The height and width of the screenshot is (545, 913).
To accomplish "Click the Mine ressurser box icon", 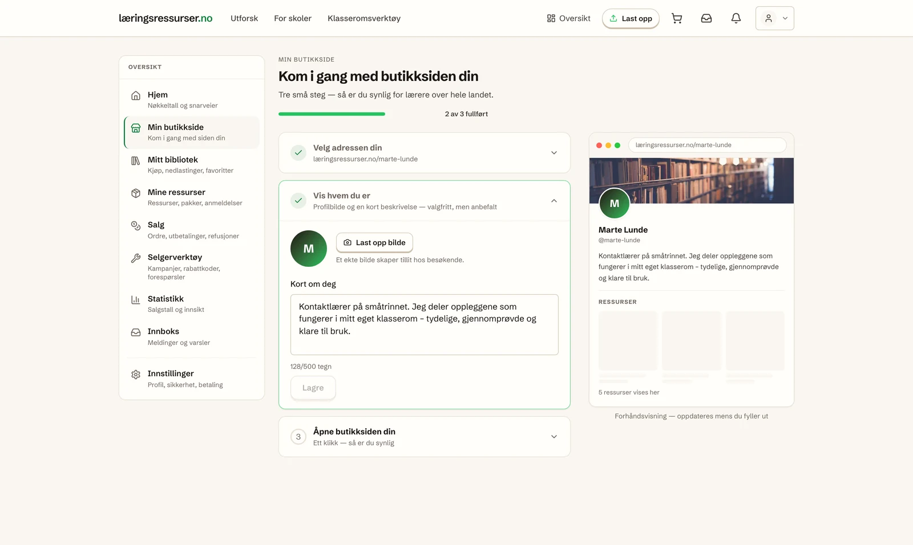I will [136, 193].
